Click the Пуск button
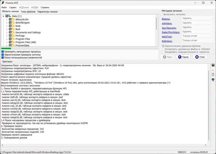216x154 pixels. point(167,57)
